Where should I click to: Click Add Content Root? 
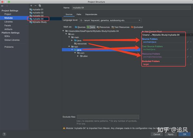pos(152,31)
